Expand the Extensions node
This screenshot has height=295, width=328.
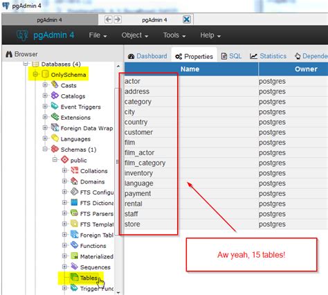[45, 117]
